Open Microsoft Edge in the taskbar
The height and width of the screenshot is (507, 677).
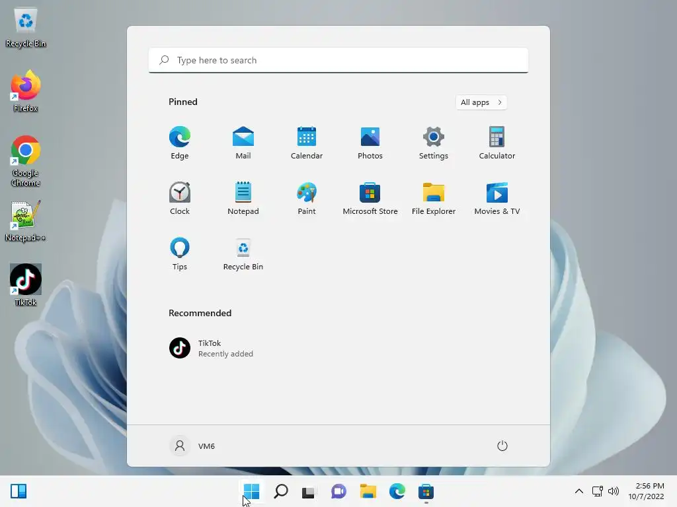click(x=397, y=491)
